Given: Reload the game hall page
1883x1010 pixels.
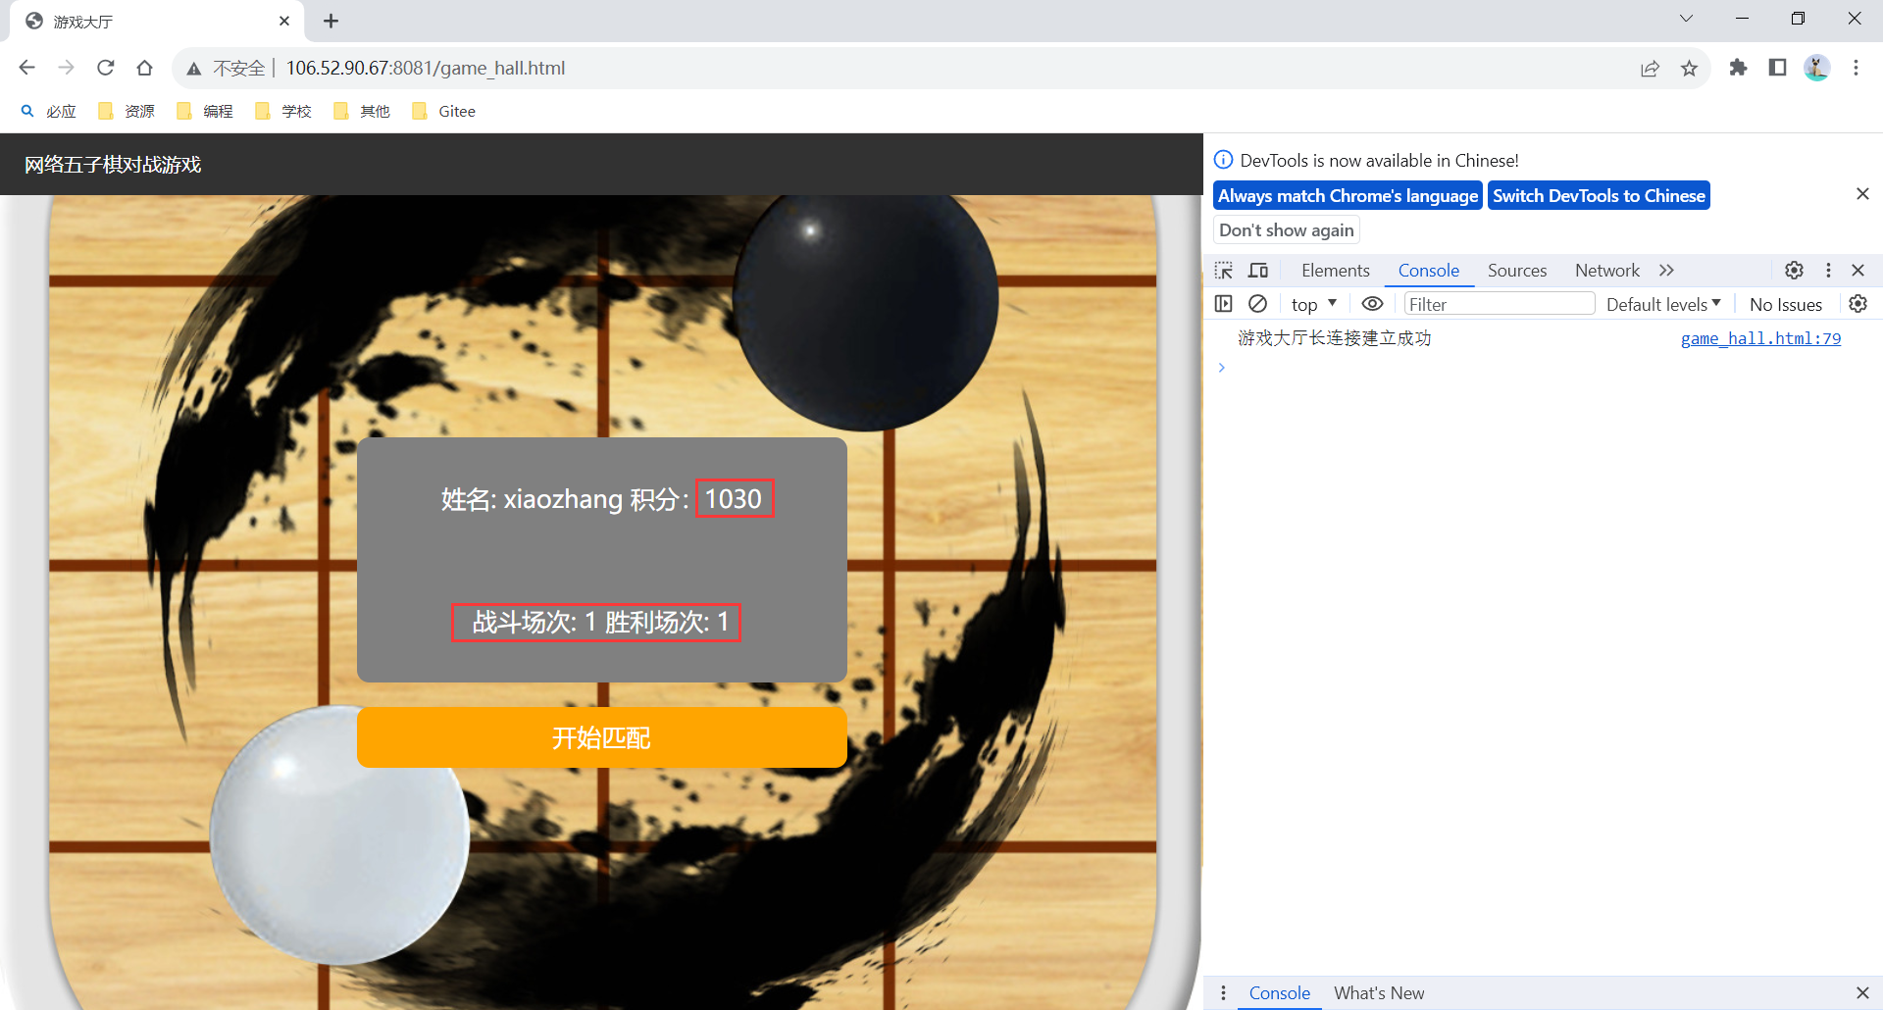Looking at the screenshot, I should click(x=105, y=68).
